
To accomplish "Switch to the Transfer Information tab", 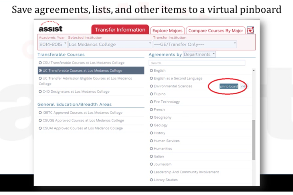I will (x=120, y=30).
